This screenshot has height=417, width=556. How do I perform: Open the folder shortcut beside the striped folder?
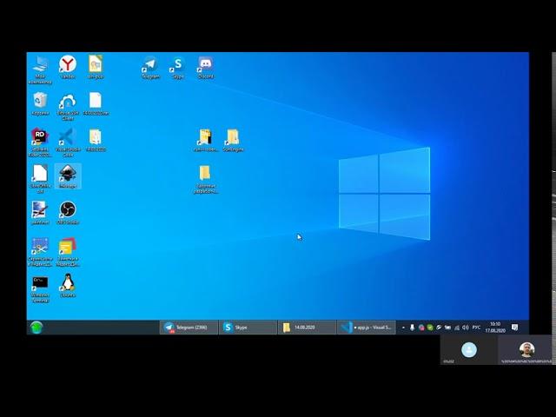tap(233, 141)
